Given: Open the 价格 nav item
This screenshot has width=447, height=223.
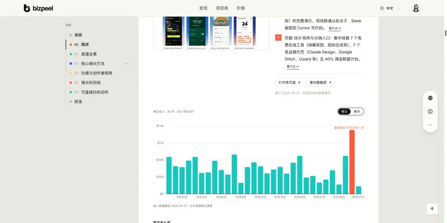Looking at the screenshot, I should 241,8.
